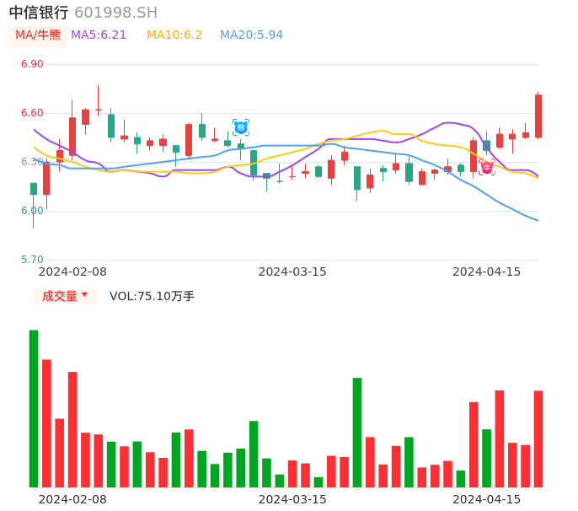
Task: Click the stock code 601998.SH
Action: coord(115,13)
